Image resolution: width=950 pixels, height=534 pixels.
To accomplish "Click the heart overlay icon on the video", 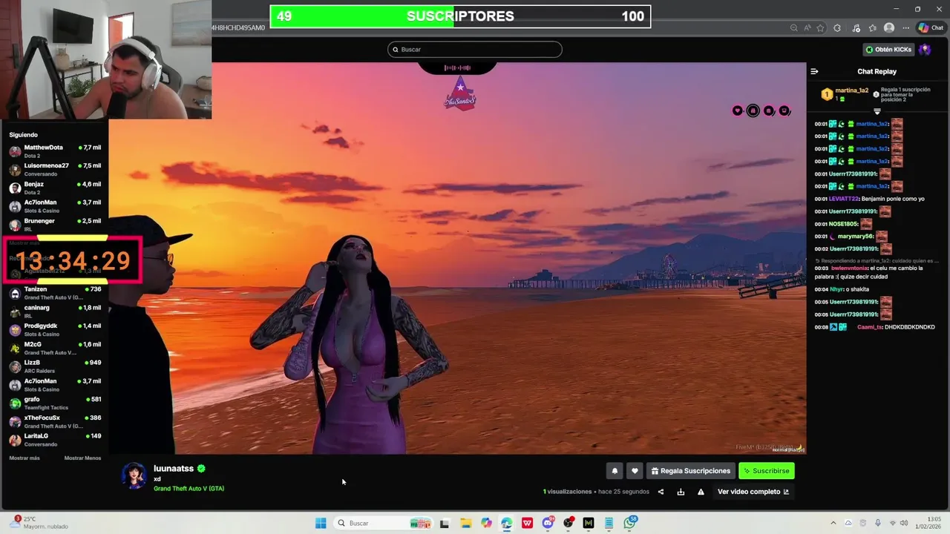I will point(737,111).
